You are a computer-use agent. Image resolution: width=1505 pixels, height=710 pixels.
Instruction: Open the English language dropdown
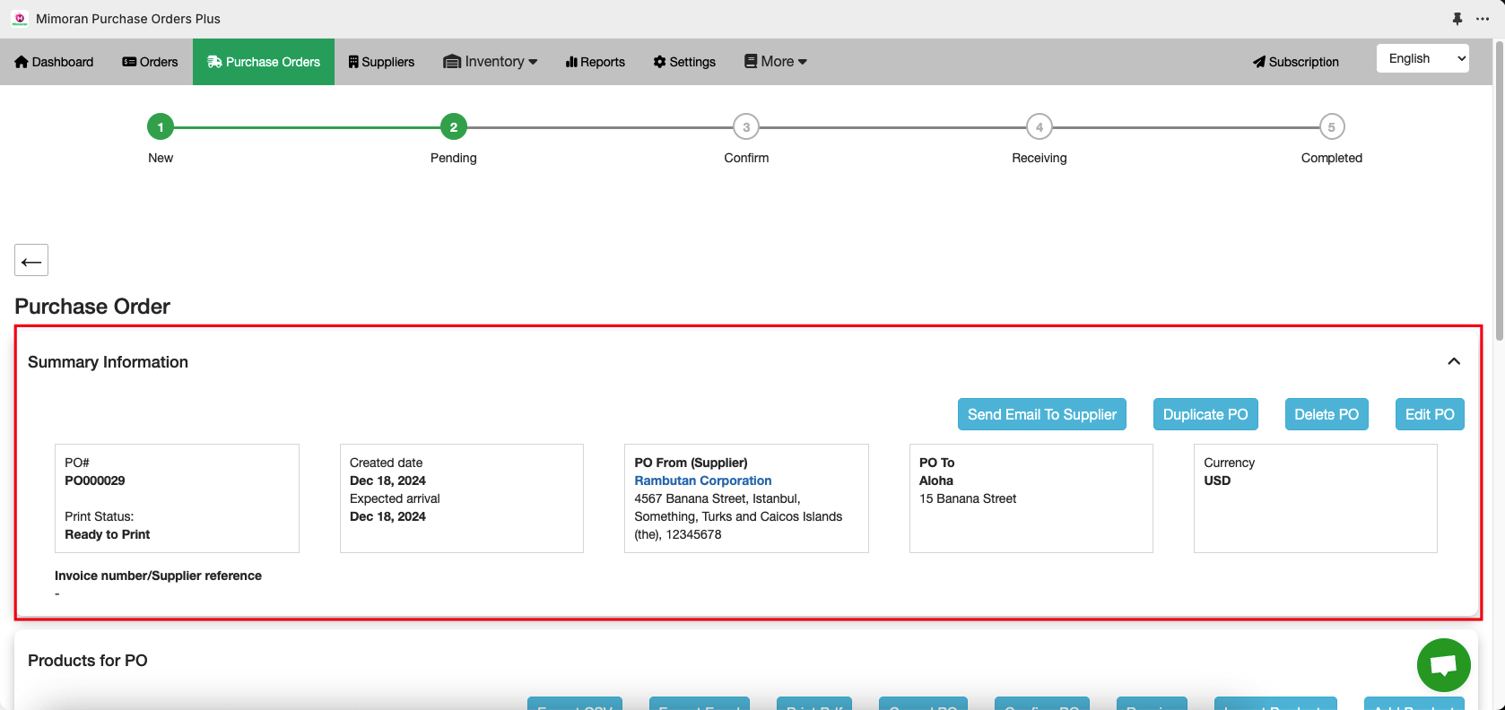tap(1422, 58)
